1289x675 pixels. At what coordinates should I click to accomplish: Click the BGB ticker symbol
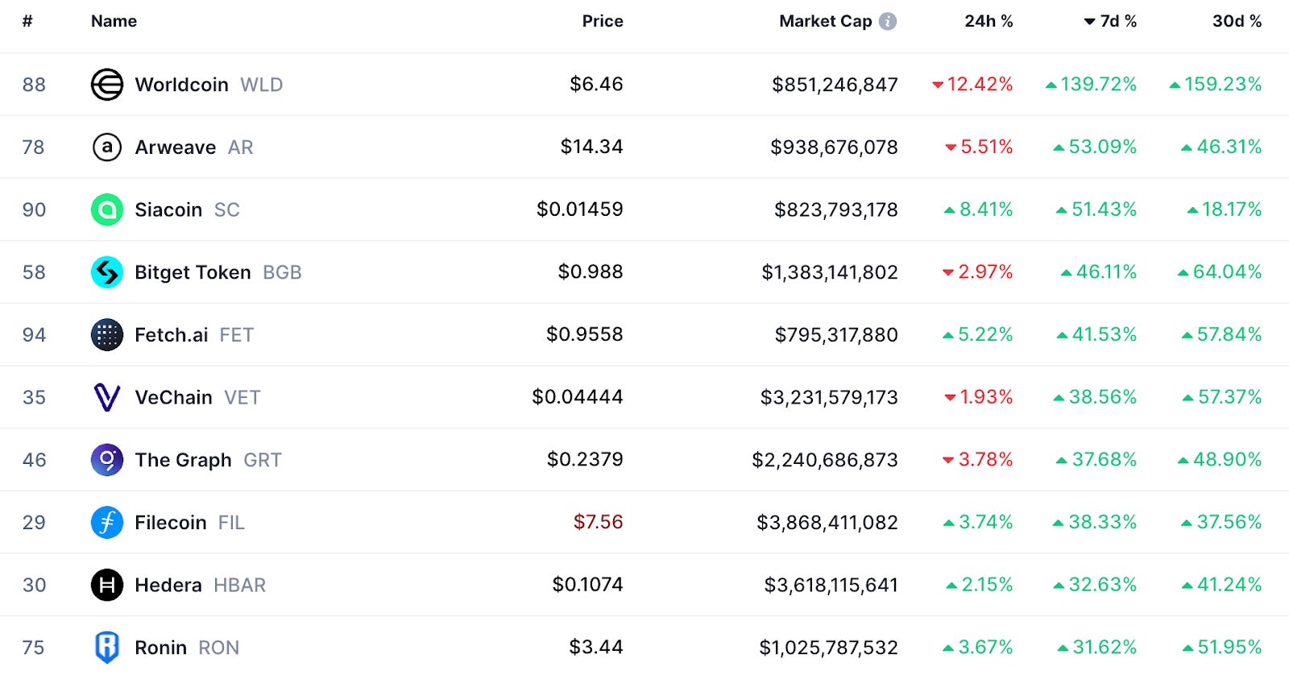pos(282,272)
